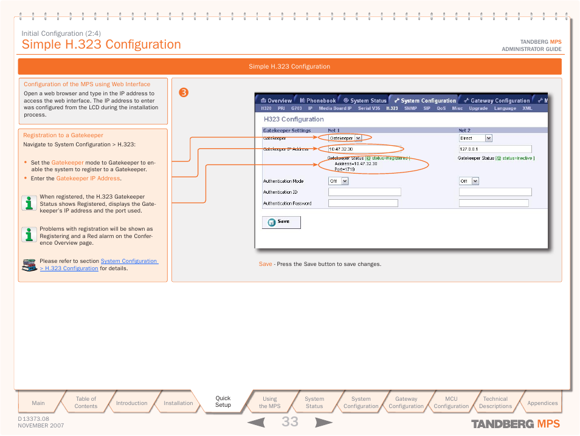Open the Language submenu item
580x436 pixels.
[505, 108]
